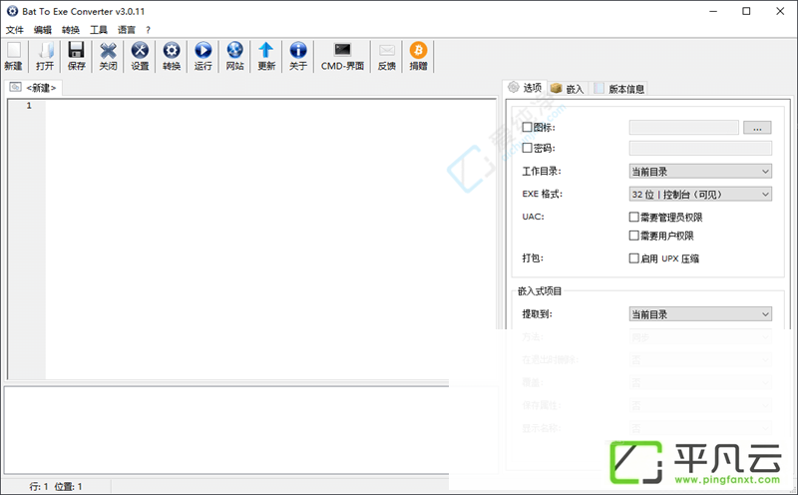Screen dimensions: 798x495
Task: Click the 新建 (New) toolbar icon
Action: [13, 50]
